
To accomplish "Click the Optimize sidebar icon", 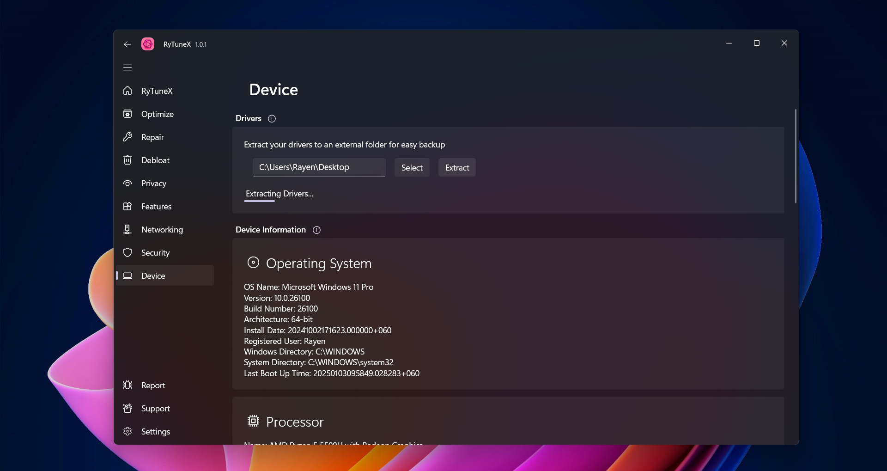I will coord(128,114).
